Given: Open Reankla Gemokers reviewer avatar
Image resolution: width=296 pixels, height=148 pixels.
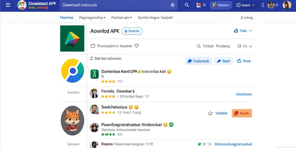Looking at the screenshot, I should tap(95, 93).
